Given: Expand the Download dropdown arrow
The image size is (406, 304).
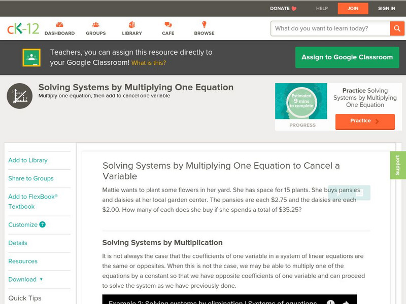Looking at the screenshot, I should (41, 279).
